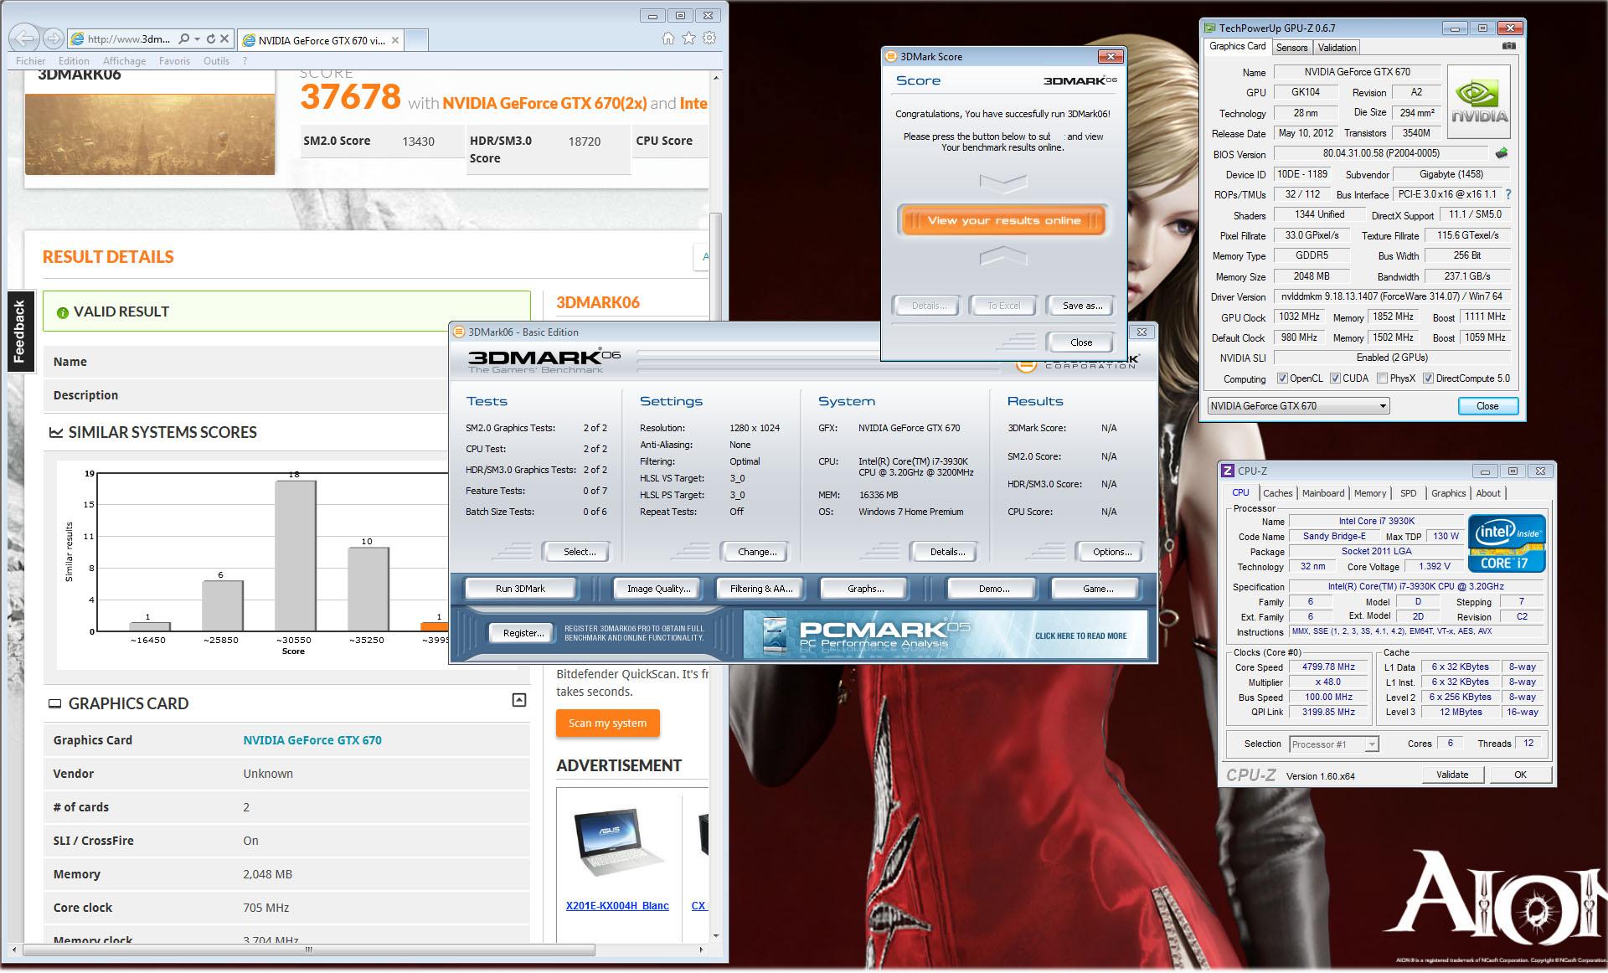Open the Outils menu in browser

point(216,61)
